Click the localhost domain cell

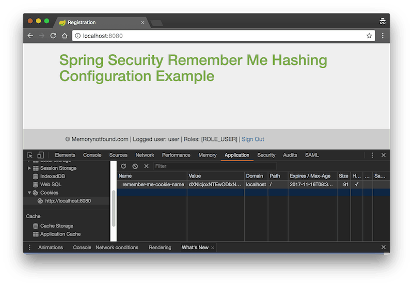256,185
